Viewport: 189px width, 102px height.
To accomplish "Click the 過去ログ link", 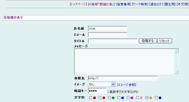I will pos(156,4).
